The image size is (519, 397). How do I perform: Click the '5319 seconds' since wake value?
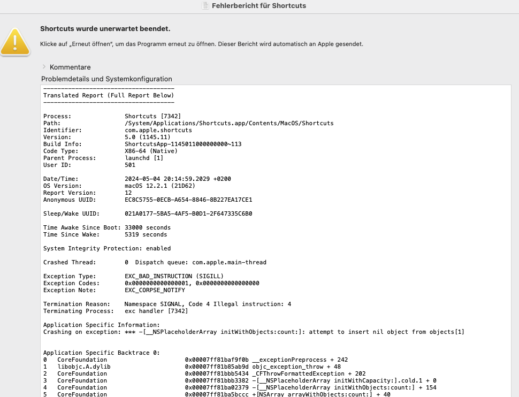click(x=146, y=234)
